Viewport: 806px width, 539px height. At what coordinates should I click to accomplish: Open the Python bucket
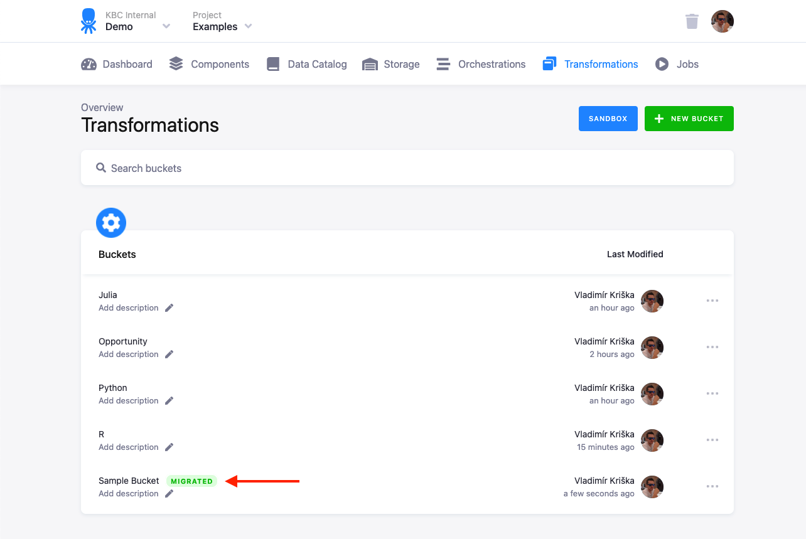(113, 388)
